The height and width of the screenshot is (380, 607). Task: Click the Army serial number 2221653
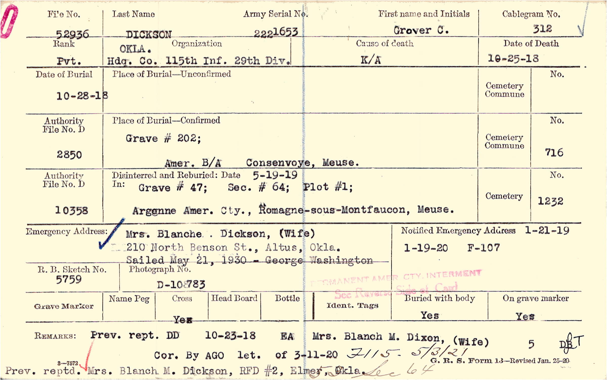point(276,33)
